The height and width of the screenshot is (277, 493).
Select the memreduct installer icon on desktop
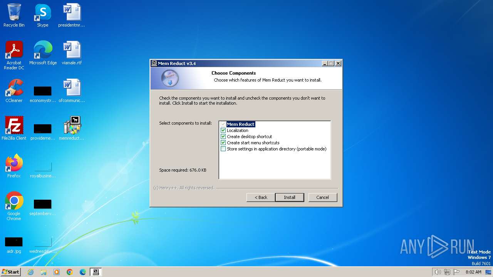(72, 128)
